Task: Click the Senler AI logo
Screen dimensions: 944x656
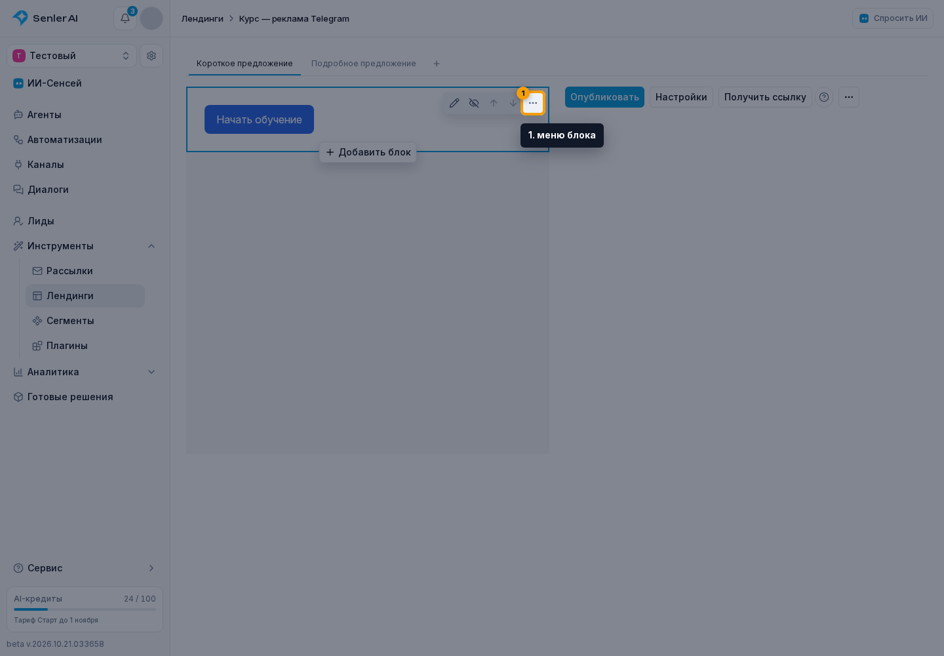Action: point(45,18)
